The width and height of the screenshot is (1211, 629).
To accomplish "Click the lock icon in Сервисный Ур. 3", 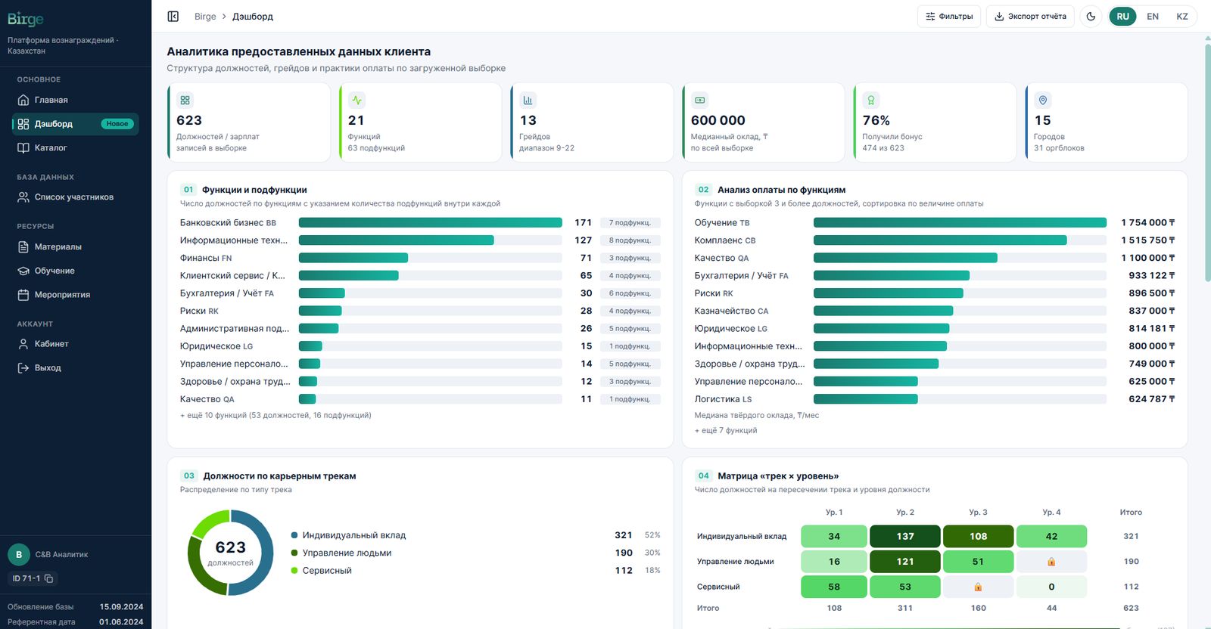I will [978, 587].
